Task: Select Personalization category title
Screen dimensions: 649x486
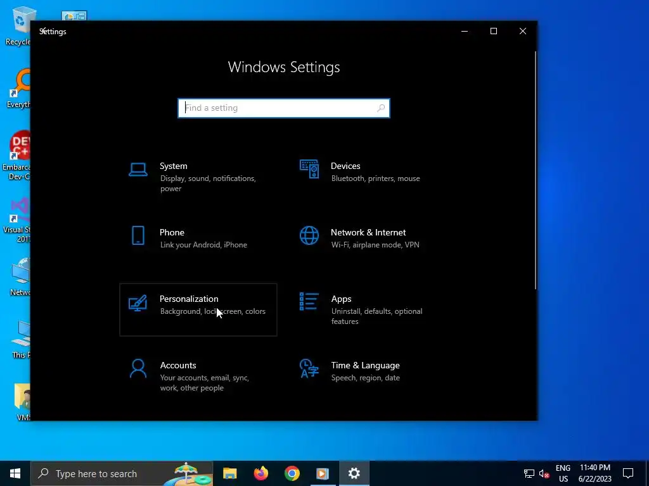Action: [189, 299]
